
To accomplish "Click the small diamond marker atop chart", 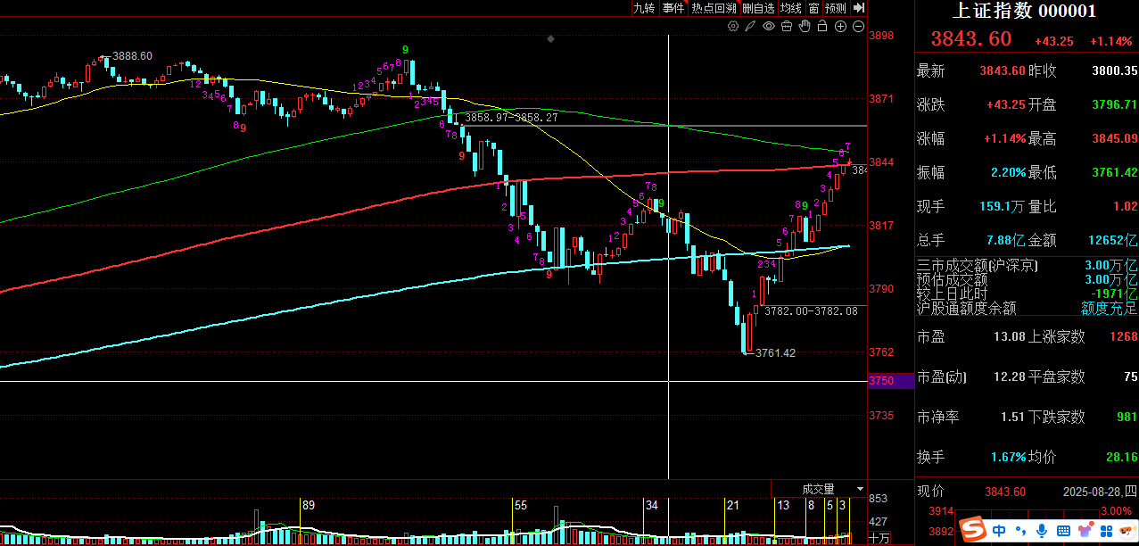I will [550, 39].
